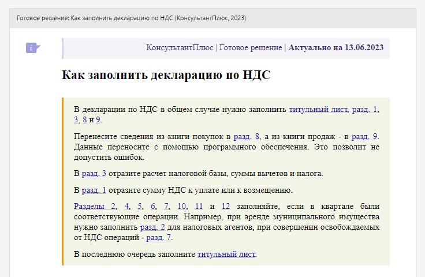Follow 'разд. 3' link about расчет налоговой базы
This screenshot has height=277, width=425.
click(94, 174)
